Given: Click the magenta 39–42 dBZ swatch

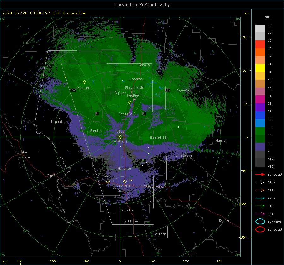Looking at the screenshot, I should click(x=260, y=100).
